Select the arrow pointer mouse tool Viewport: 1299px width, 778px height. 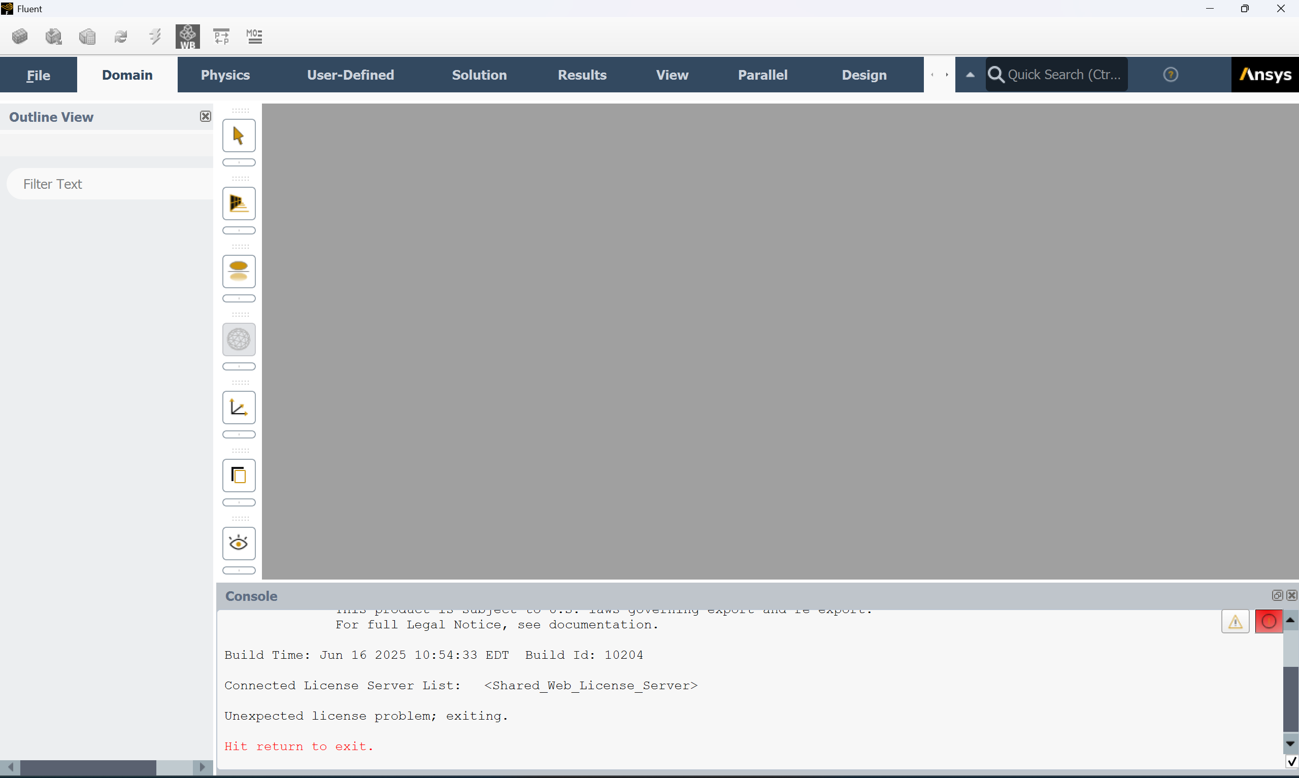coord(239,136)
